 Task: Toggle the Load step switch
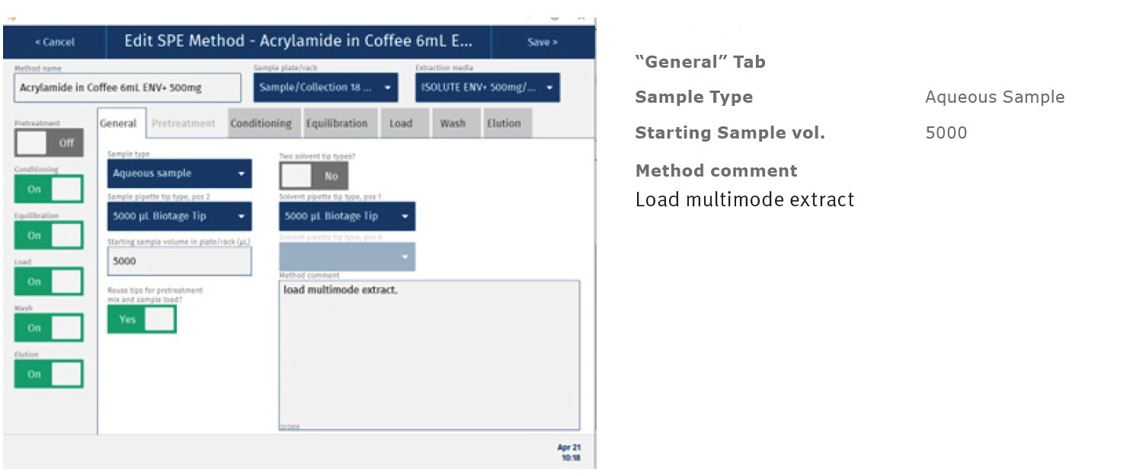pyautogui.click(x=49, y=282)
